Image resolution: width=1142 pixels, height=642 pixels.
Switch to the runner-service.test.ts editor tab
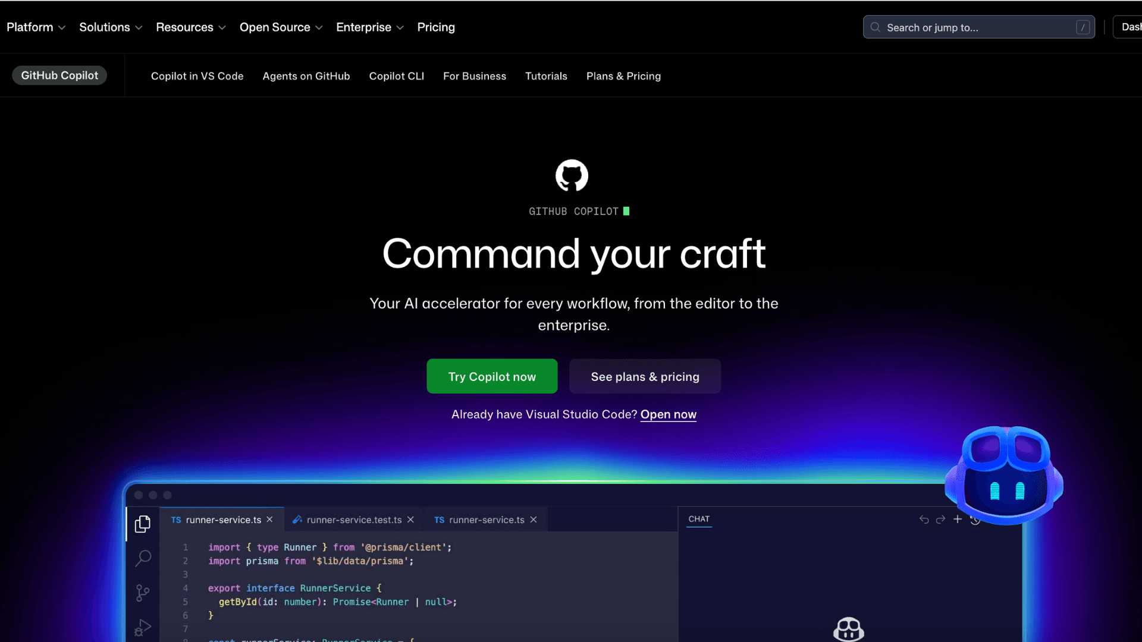pos(354,520)
